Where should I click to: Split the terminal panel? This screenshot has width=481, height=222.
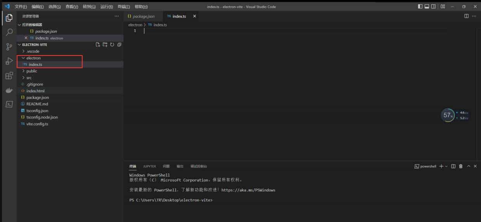[453, 166]
